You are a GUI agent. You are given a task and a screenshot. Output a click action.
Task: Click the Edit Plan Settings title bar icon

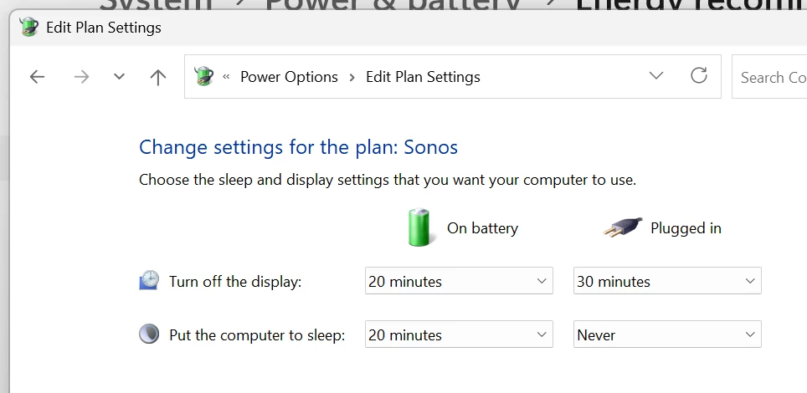click(x=28, y=28)
